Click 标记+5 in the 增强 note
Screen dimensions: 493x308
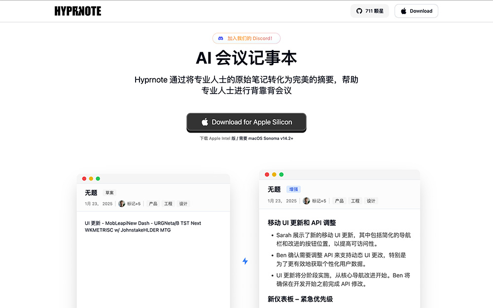coord(319,201)
